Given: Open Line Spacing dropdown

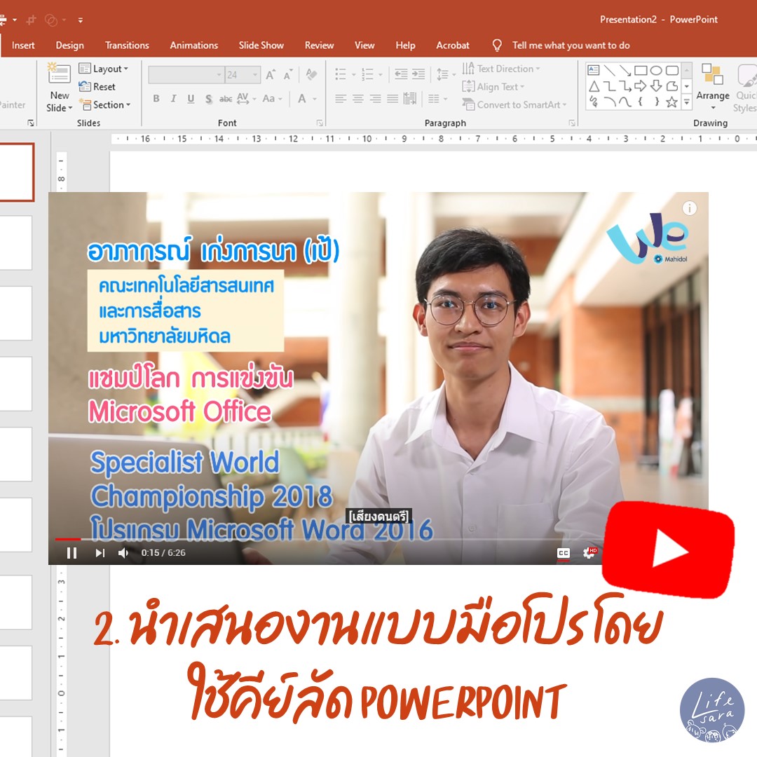Looking at the screenshot, I should coord(446,74).
